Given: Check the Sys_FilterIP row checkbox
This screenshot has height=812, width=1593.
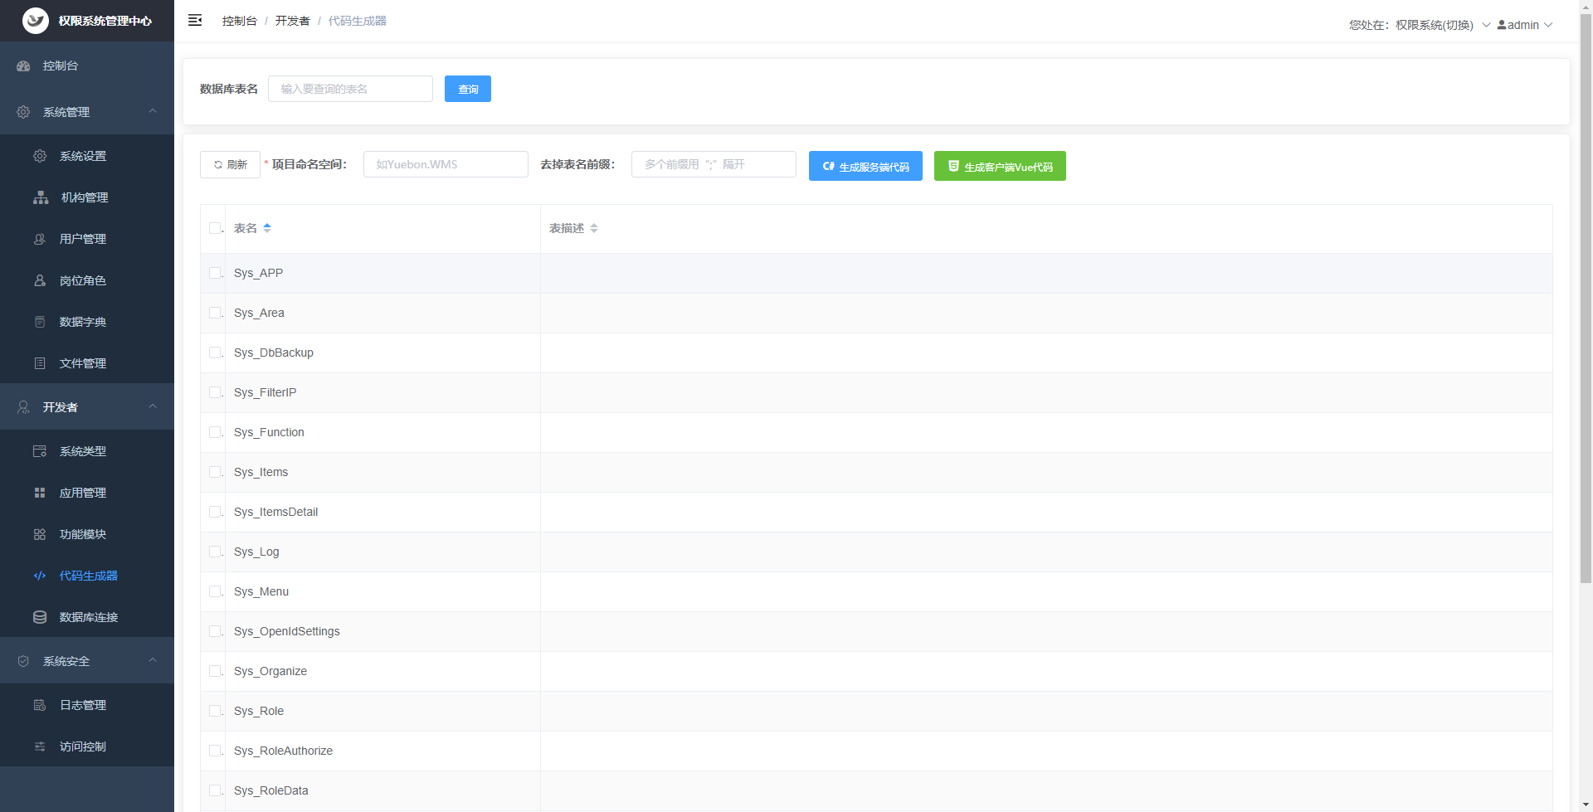Looking at the screenshot, I should (x=215, y=392).
